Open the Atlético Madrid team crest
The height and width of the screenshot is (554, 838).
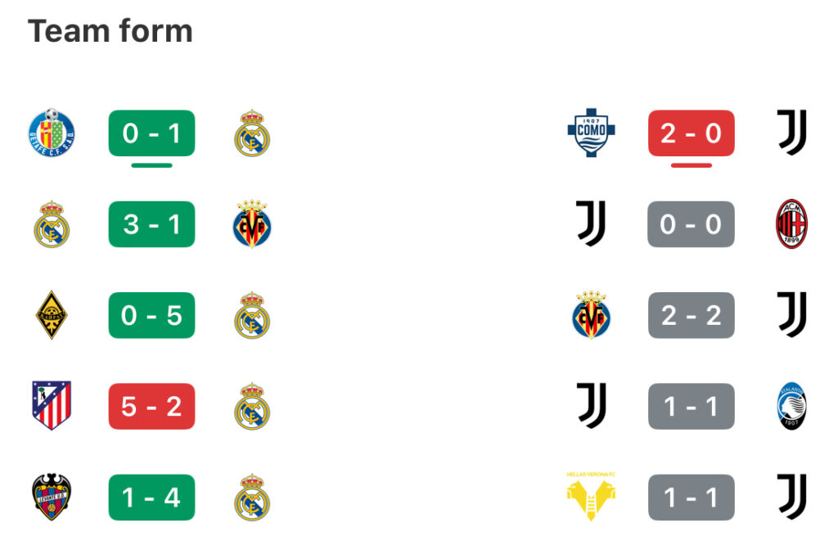coord(52,406)
